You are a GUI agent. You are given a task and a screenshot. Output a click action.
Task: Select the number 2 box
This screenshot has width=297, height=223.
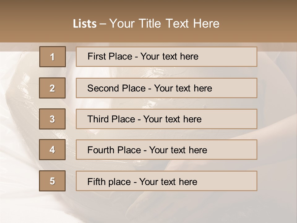pos(52,88)
